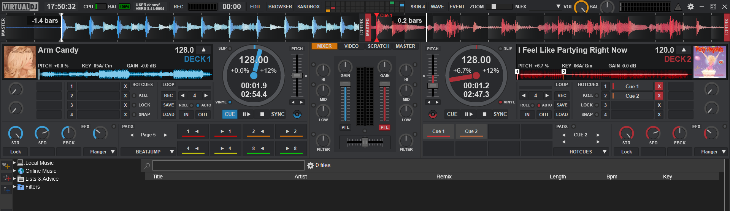The height and width of the screenshot is (211, 730).
Task: Click SYNC button on Deck 1
Action: click(x=278, y=114)
